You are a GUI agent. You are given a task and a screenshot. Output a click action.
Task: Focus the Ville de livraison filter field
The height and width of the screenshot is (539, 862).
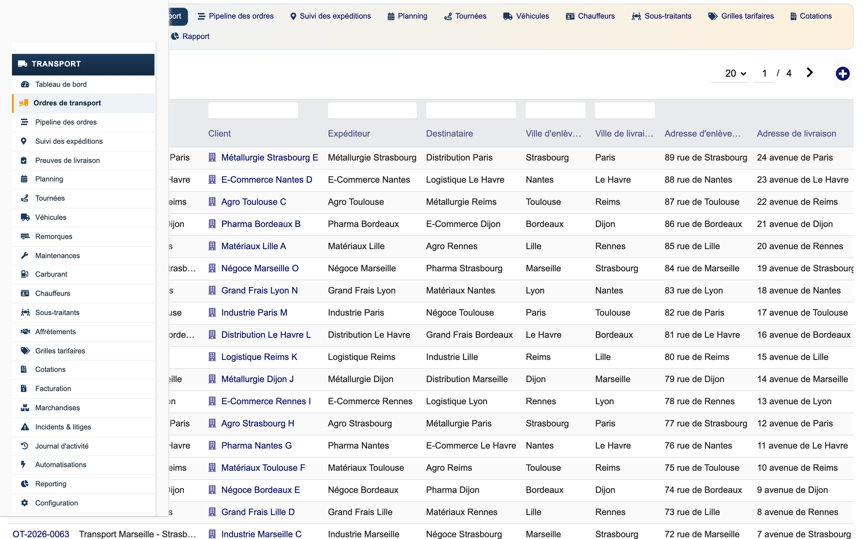(x=625, y=110)
